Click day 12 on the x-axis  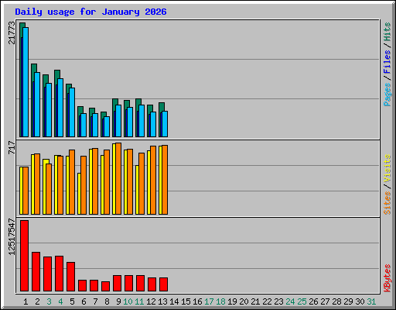click(151, 301)
